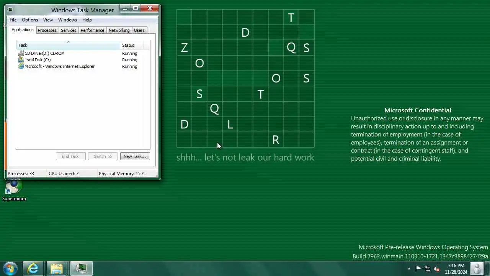Switch to the Processes tab

pos(47,30)
